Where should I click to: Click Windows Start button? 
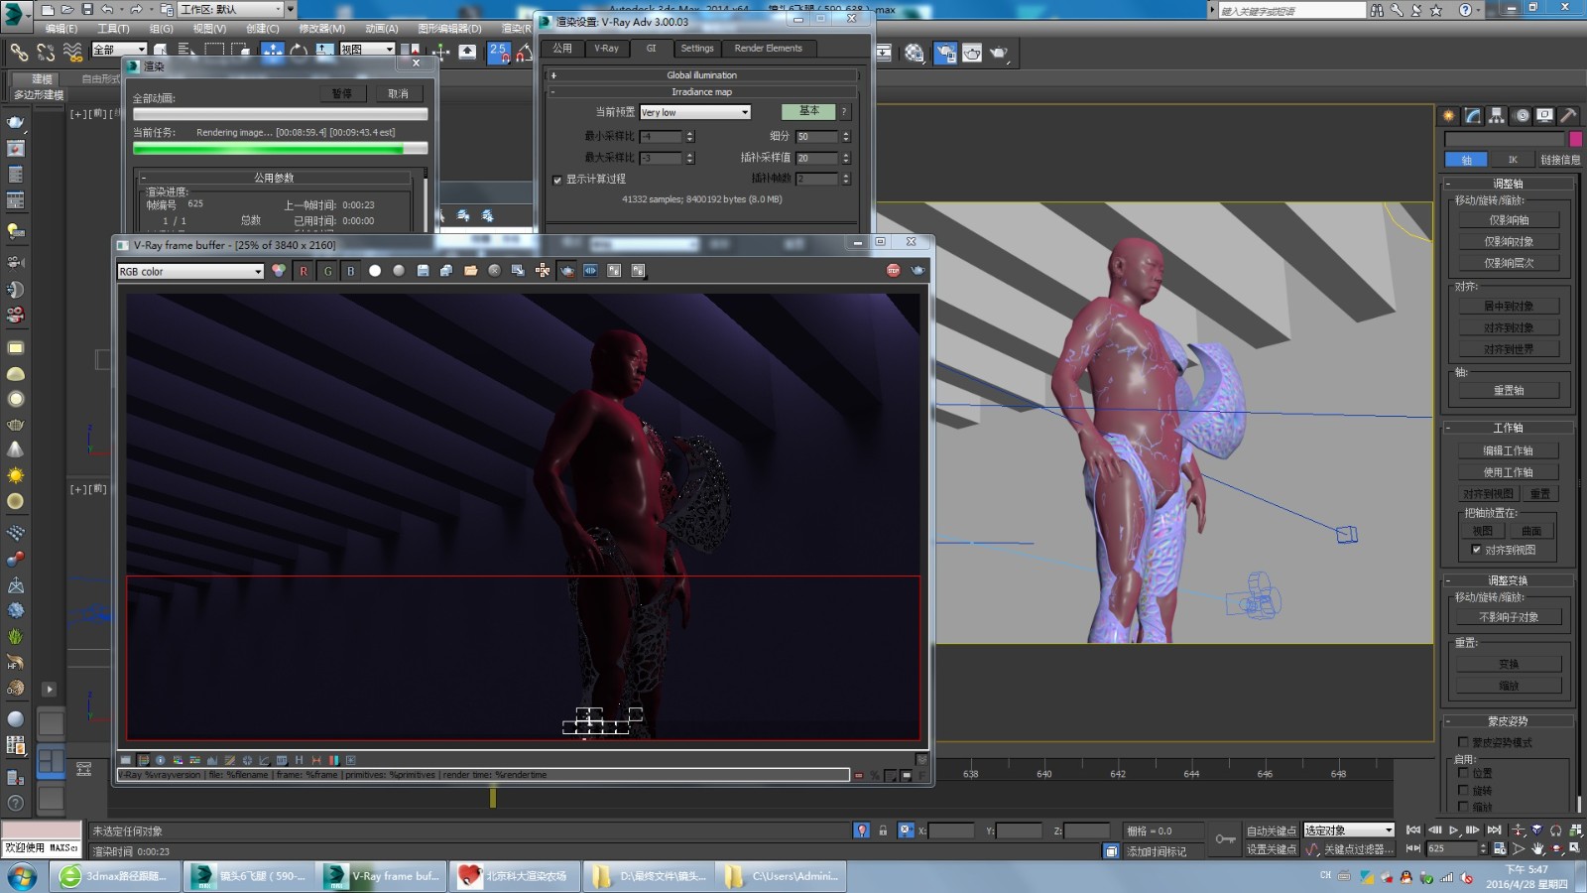click(x=22, y=876)
